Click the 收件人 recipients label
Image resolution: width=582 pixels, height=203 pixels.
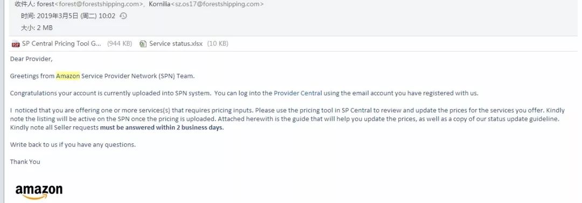[x=25, y=4]
